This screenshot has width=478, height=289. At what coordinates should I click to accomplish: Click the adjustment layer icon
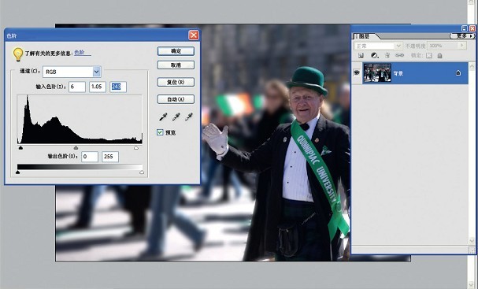pos(374,55)
